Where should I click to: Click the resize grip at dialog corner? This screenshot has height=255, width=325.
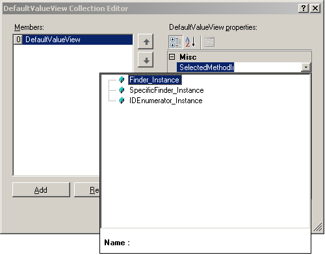click(318, 228)
